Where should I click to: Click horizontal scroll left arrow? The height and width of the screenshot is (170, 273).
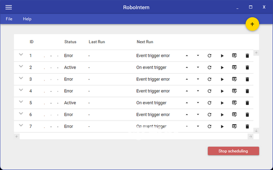pos(17,137)
